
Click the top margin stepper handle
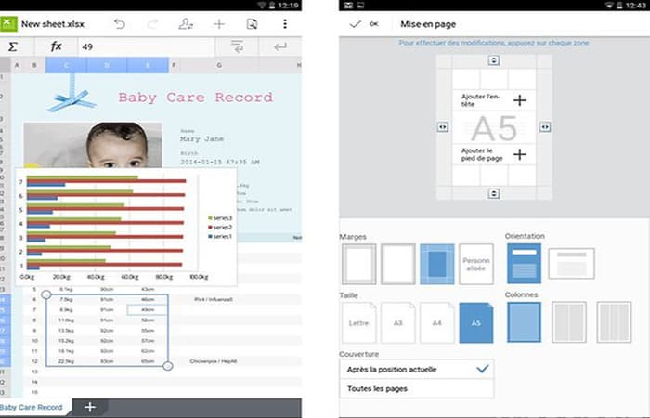tap(494, 60)
